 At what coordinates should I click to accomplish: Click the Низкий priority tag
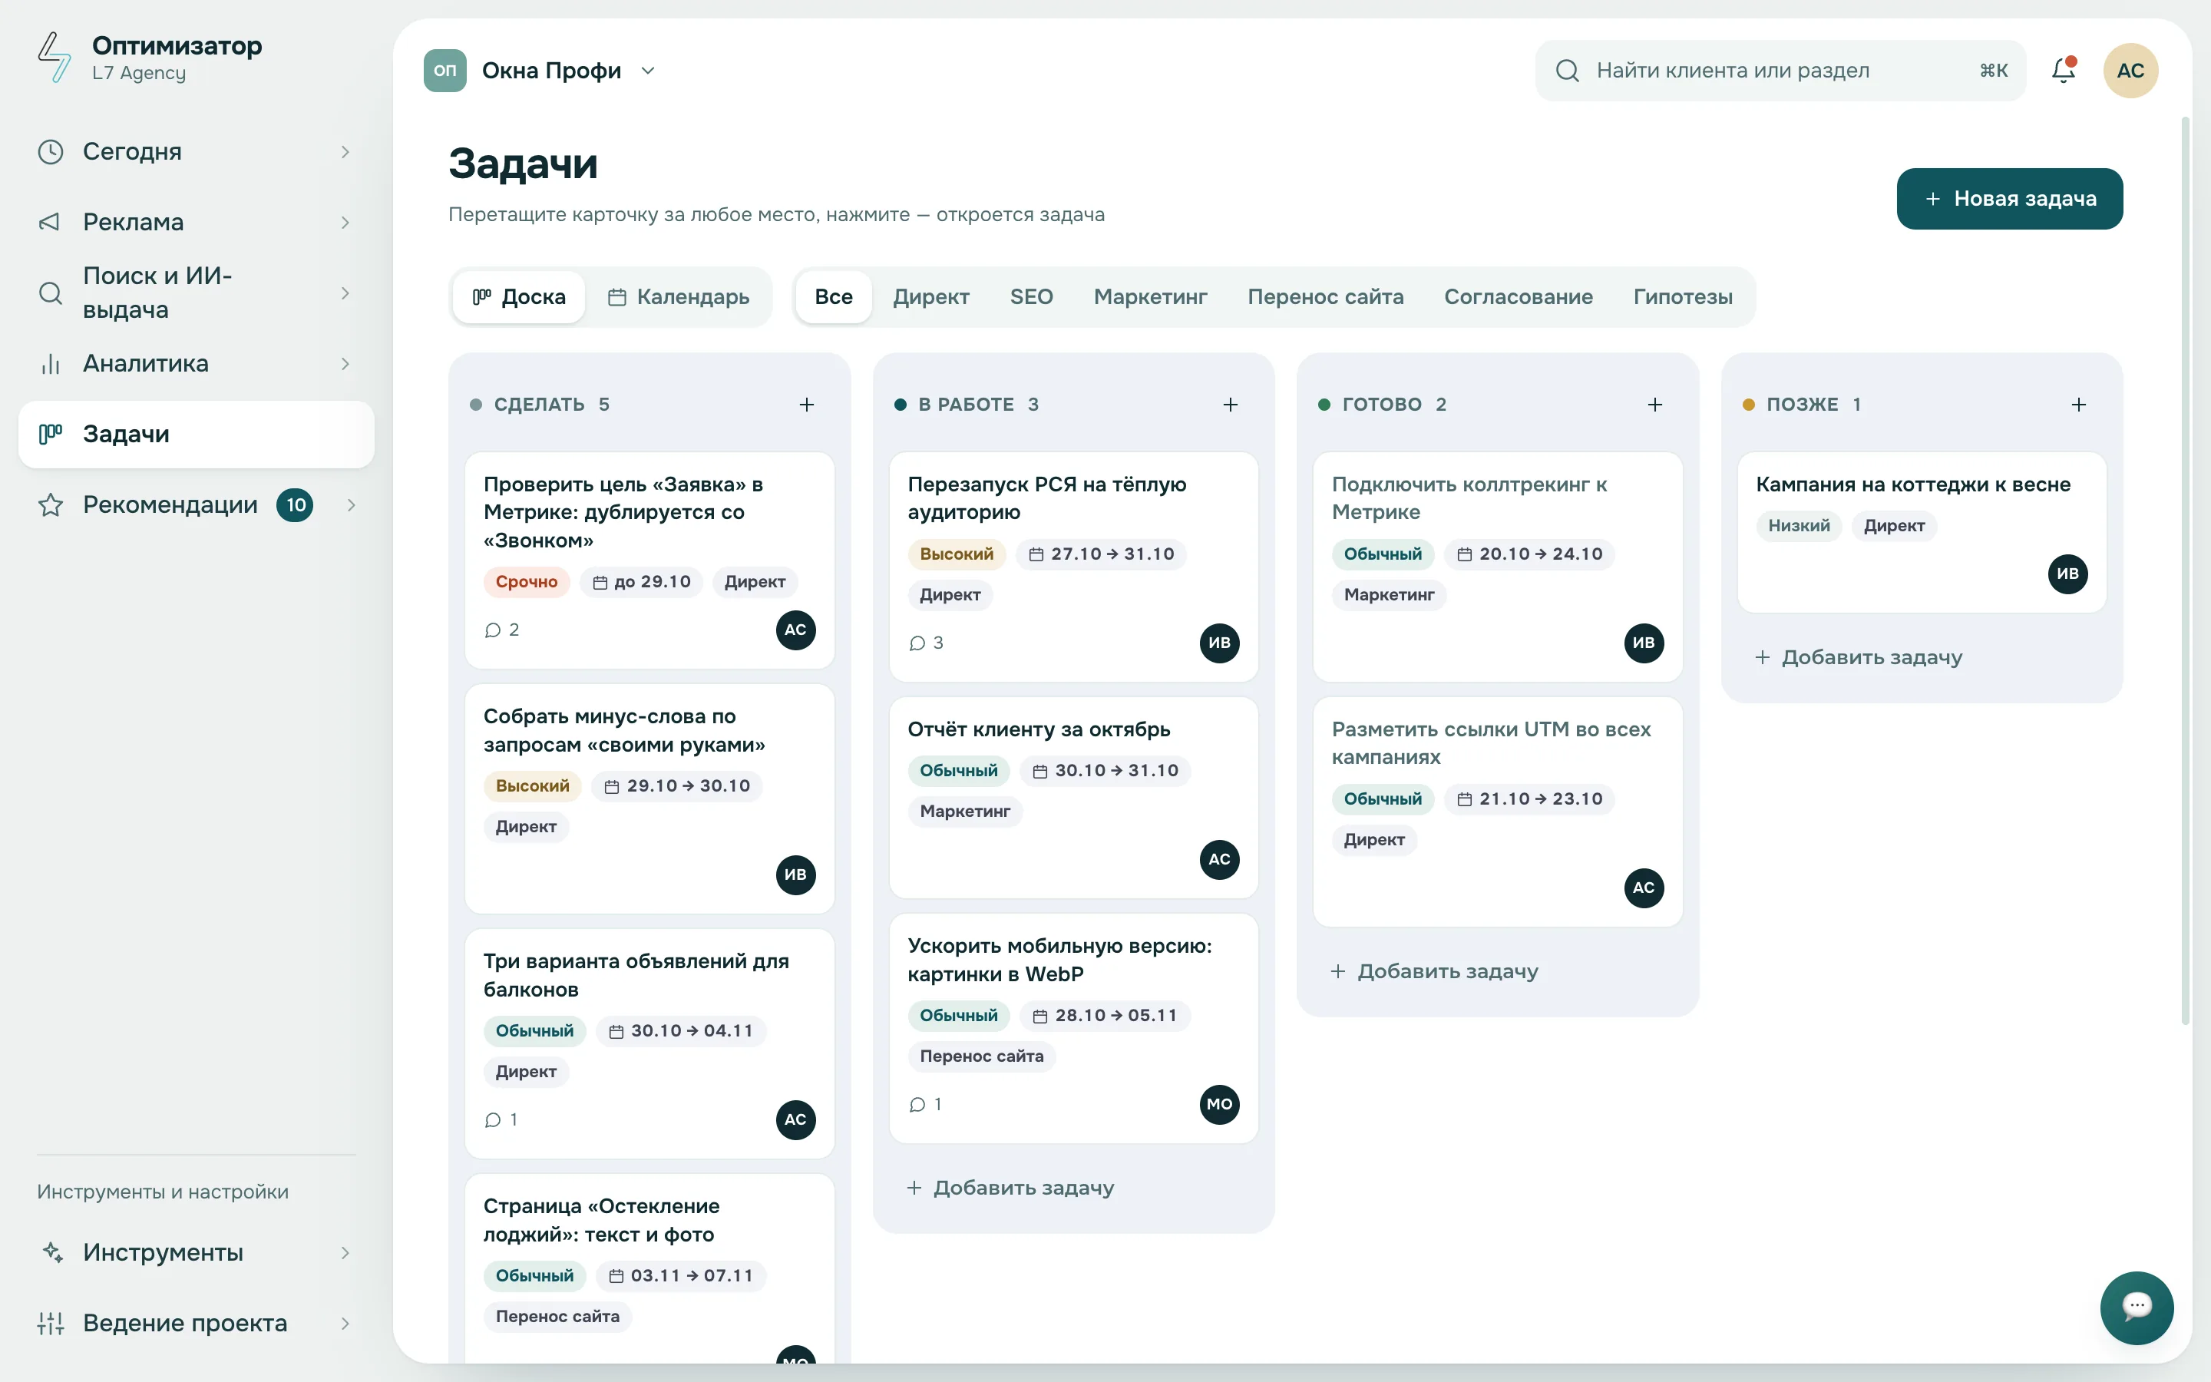[1798, 526]
